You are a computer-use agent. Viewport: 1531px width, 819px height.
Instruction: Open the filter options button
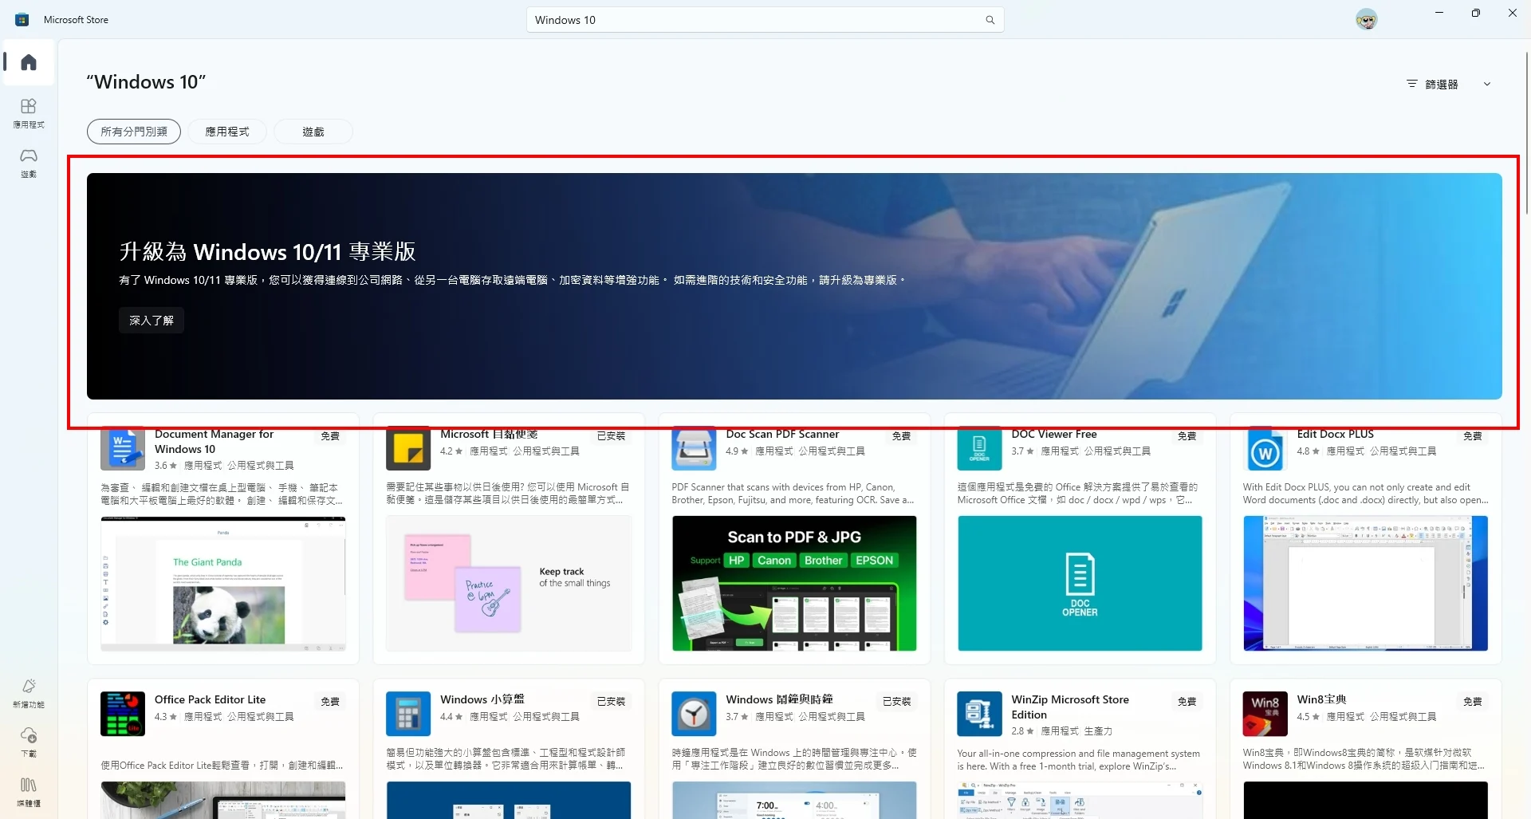(1434, 85)
